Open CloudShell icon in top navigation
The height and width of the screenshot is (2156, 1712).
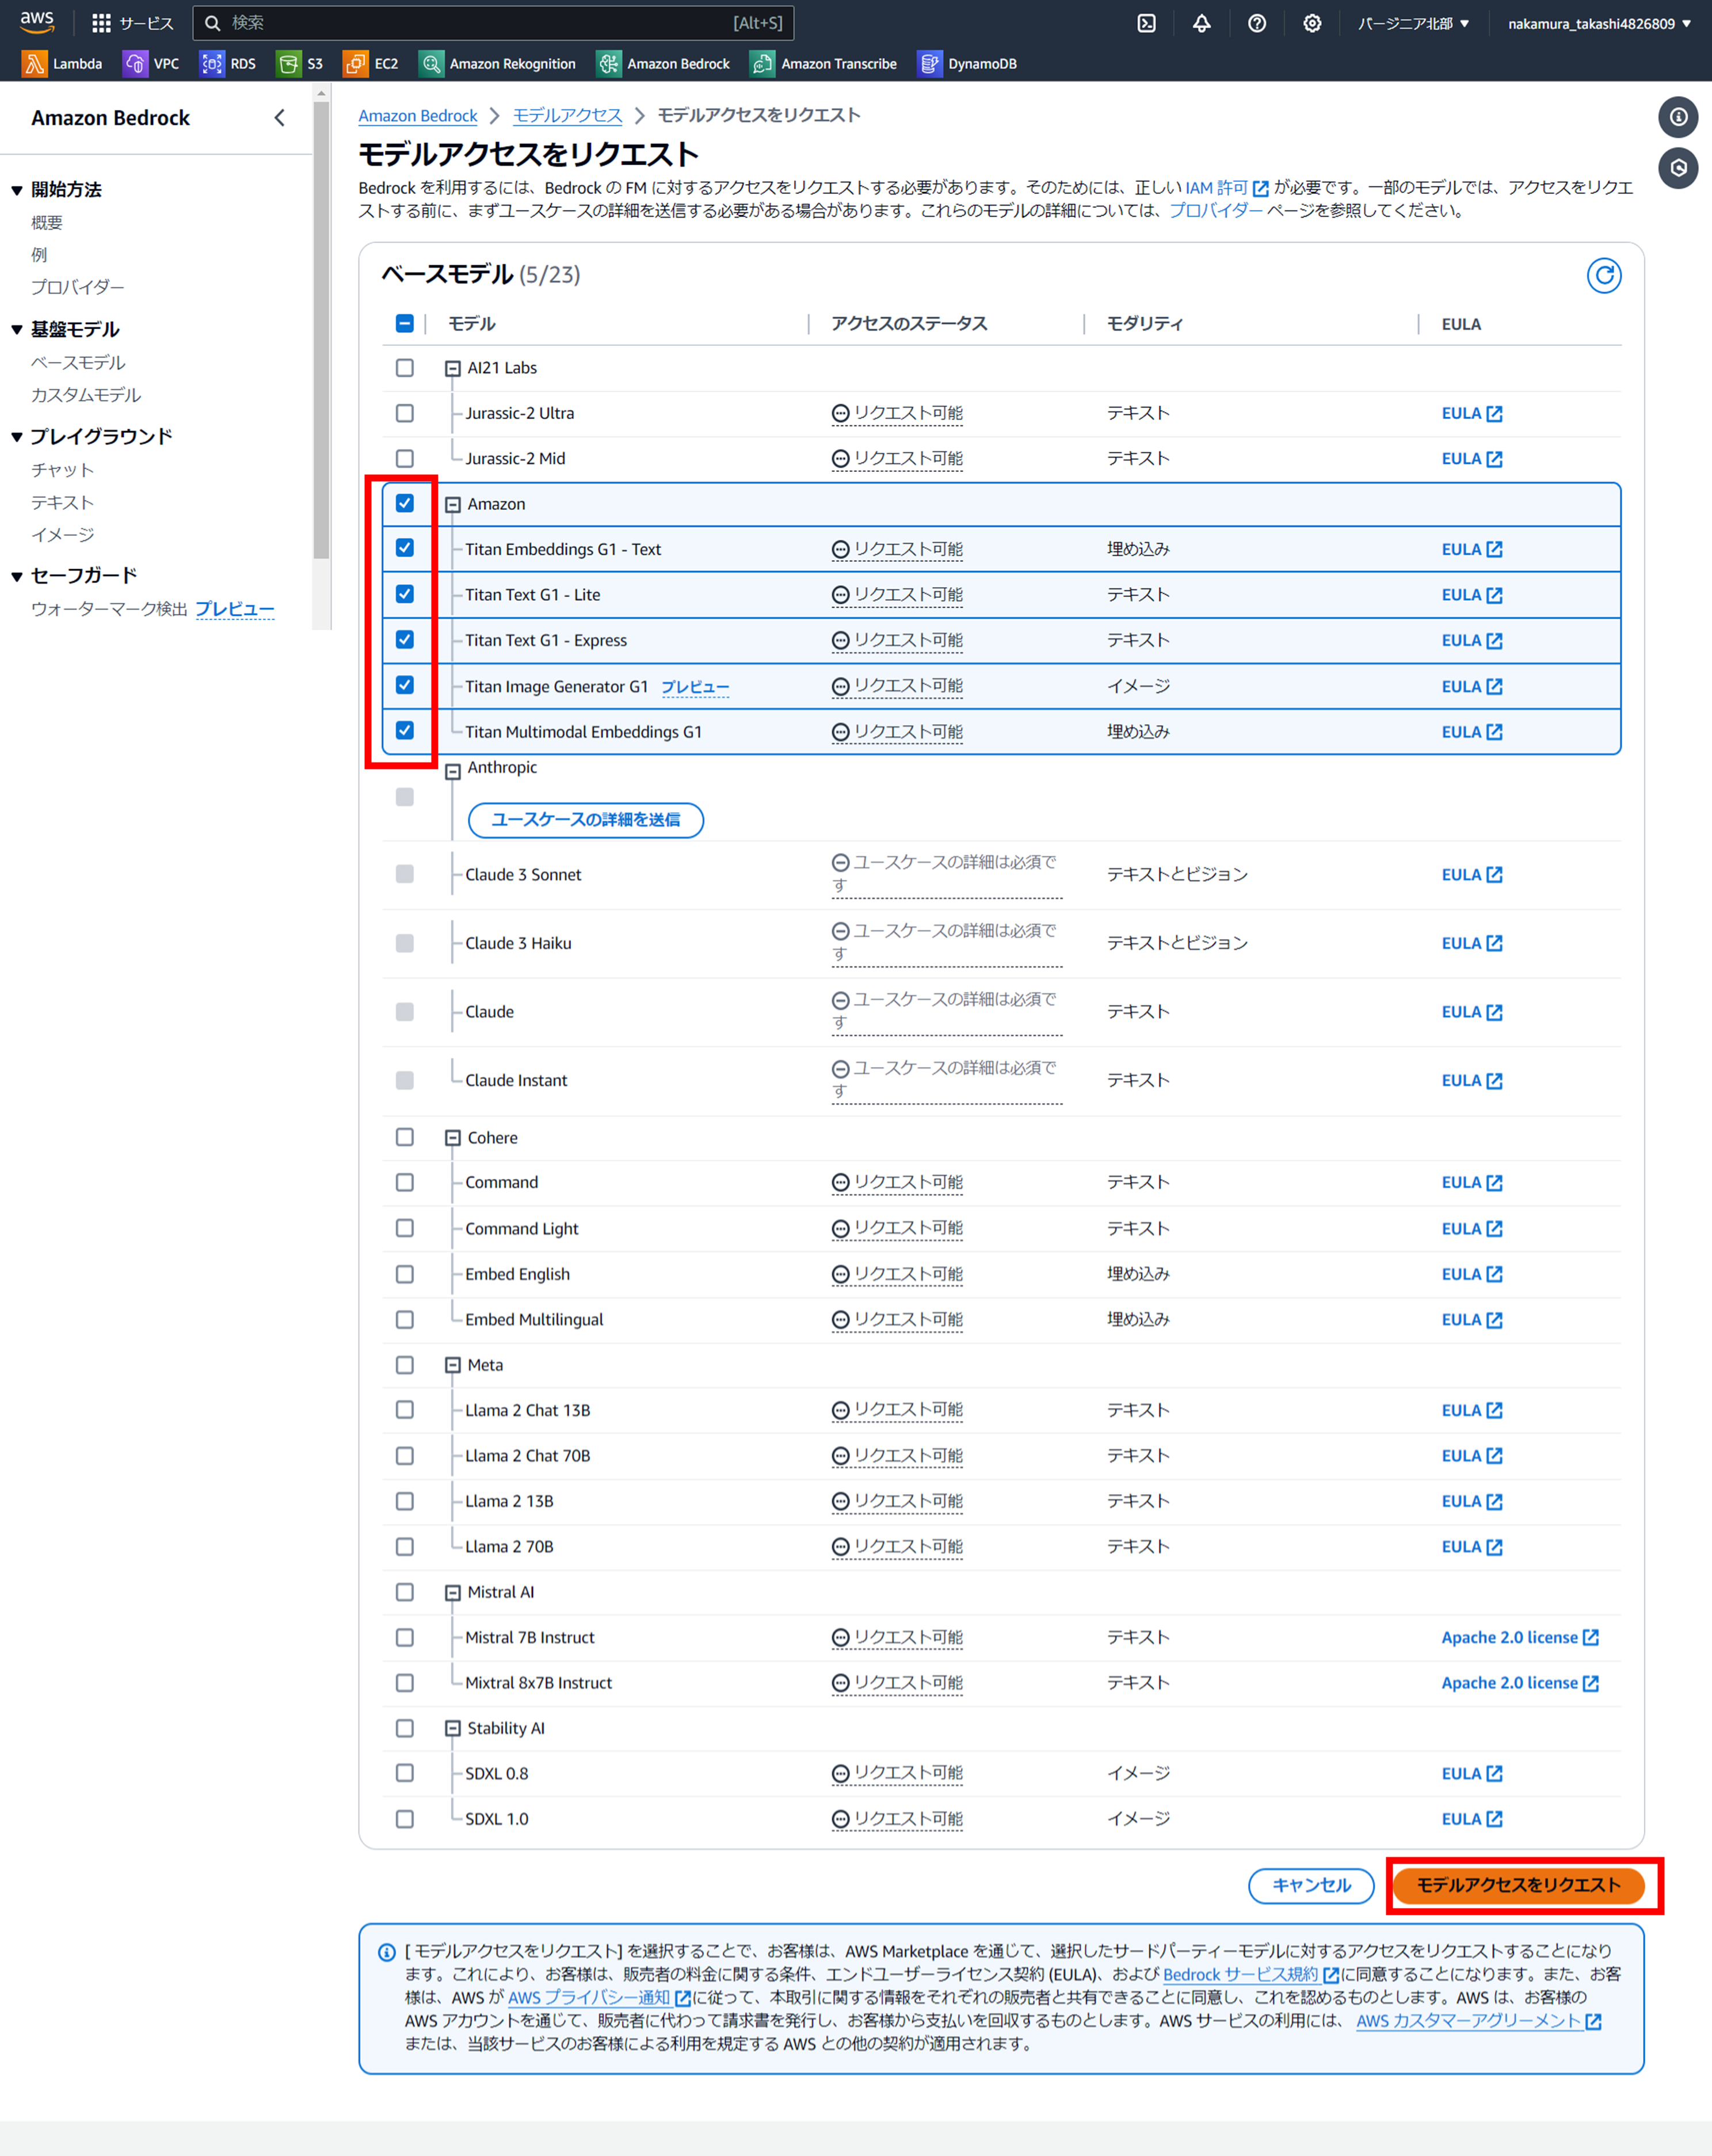(1146, 23)
